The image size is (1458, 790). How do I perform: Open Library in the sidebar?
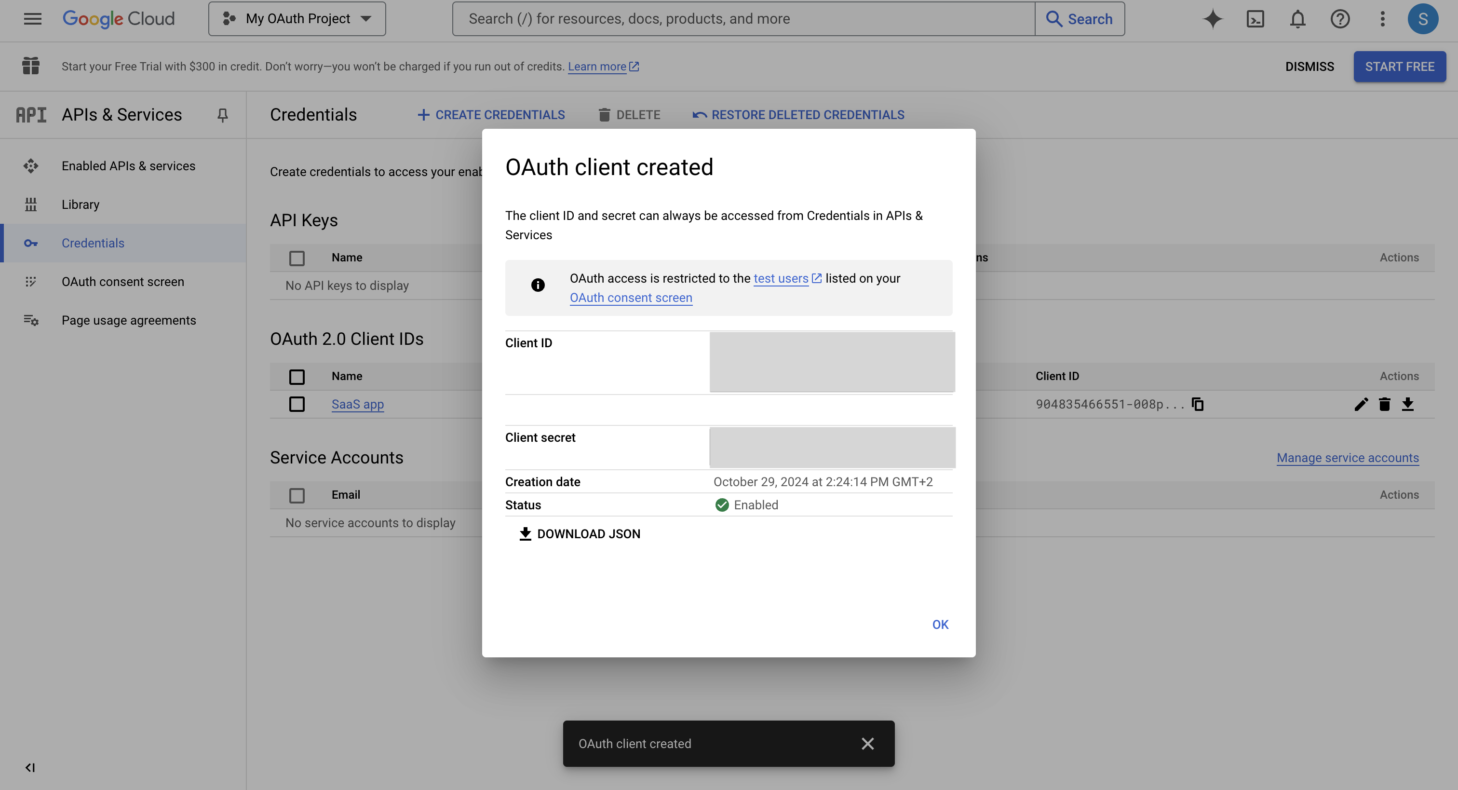[x=81, y=204]
